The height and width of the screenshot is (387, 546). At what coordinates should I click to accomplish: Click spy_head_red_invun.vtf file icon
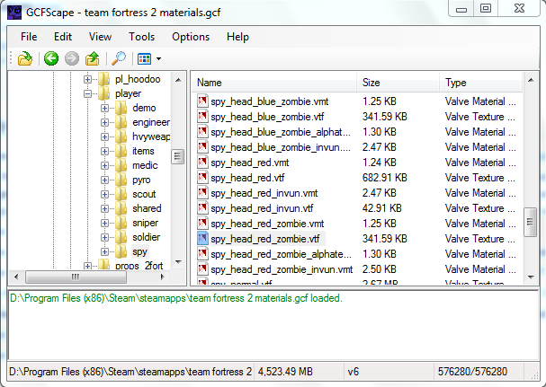coord(202,208)
